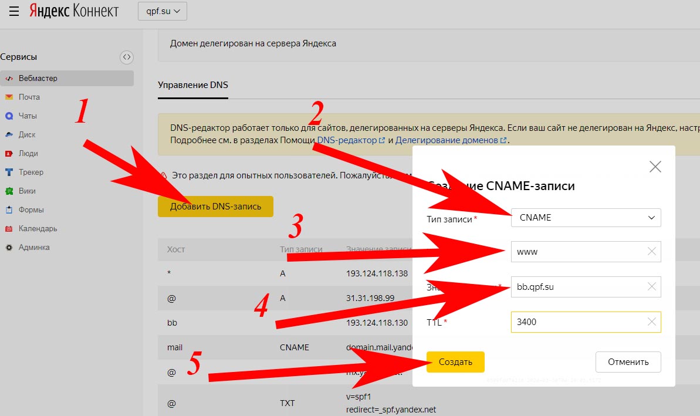Image resolution: width=700 pixels, height=416 pixels.
Task: Follow the DNS-редактор help link
Action: point(350,140)
